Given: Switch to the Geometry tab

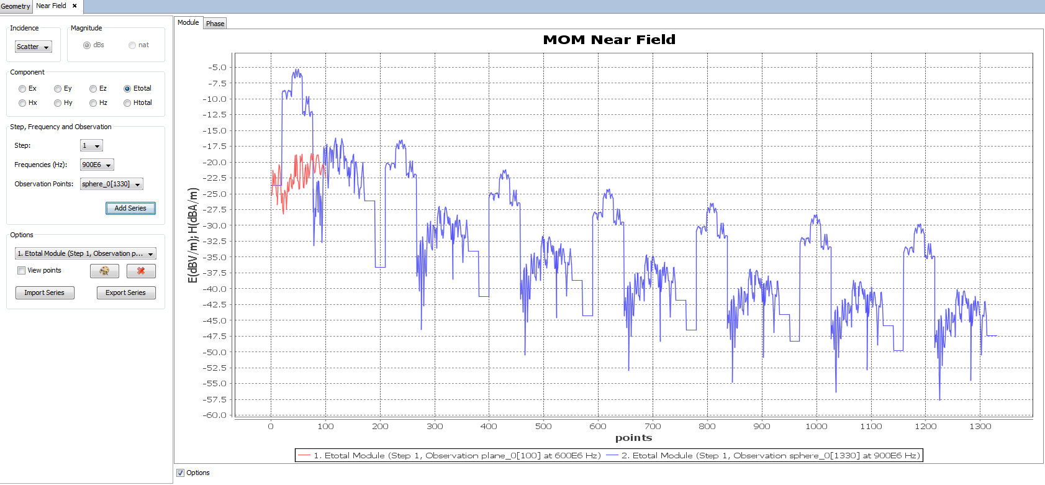Looking at the screenshot, I should pyautogui.click(x=16, y=6).
